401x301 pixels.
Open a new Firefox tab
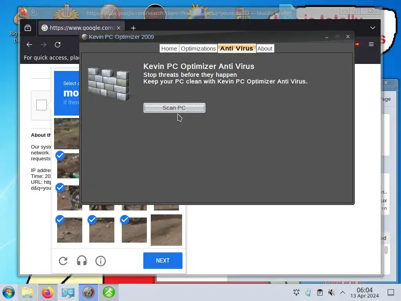coord(133,28)
